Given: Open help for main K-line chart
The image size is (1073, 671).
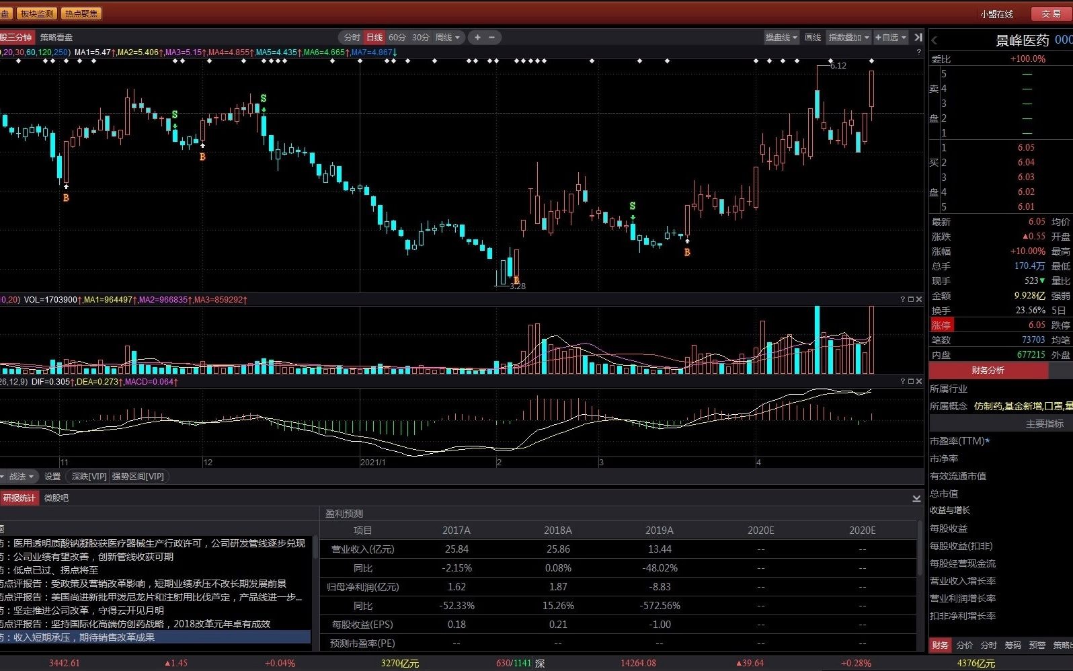Looking at the screenshot, I should (x=919, y=52).
